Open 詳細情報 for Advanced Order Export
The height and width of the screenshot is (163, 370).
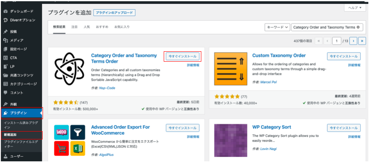tap(193, 137)
